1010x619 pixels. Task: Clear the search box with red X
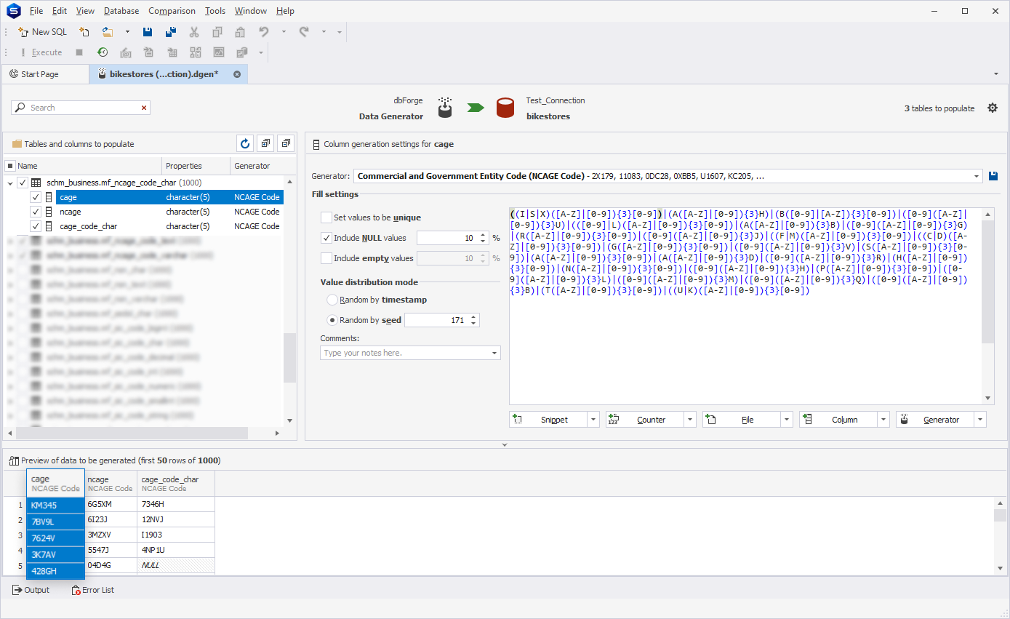click(x=144, y=108)
